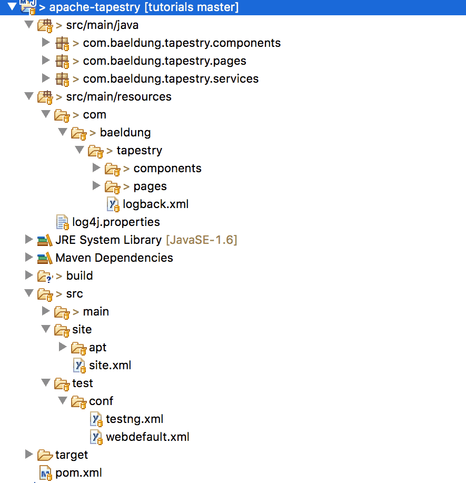The image size is (466, 483).
Task: Select the logback.xml file name
Action: point(155,204)
